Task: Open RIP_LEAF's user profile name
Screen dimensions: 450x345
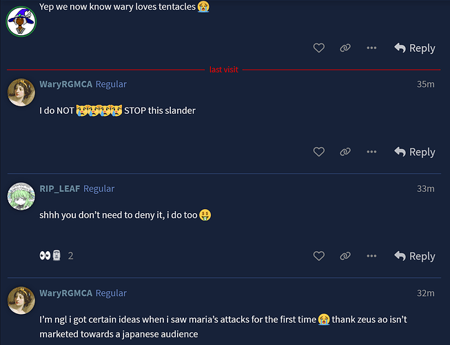Action: point(60,188)
